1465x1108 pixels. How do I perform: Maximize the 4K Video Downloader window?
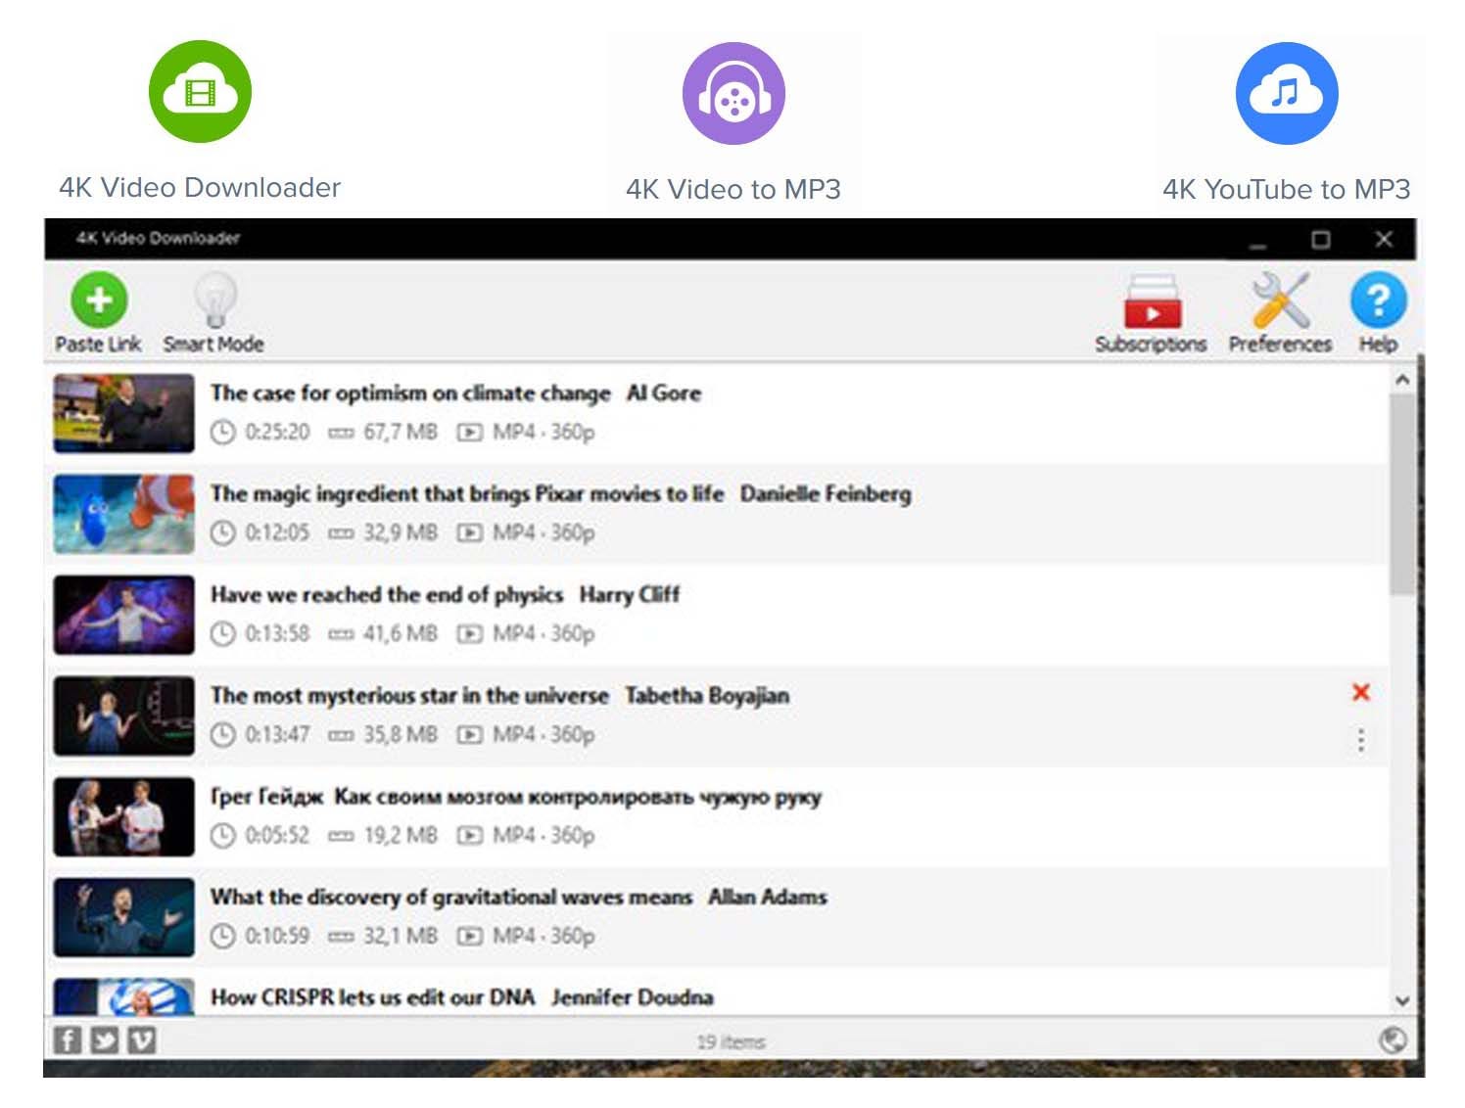(1321, 239)
